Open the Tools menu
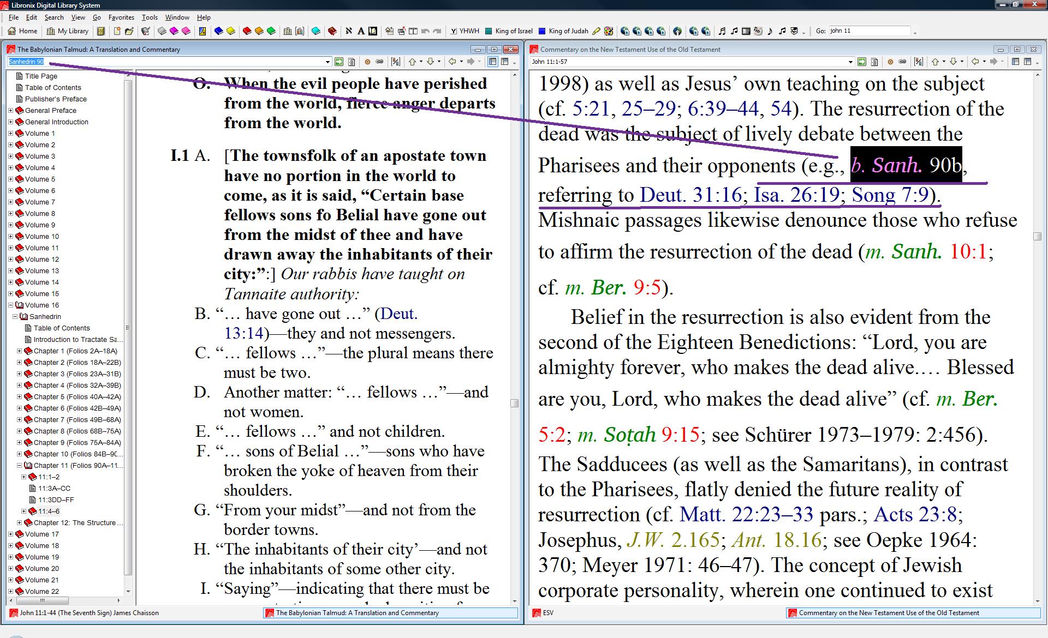This screenshot has width=1048, height=638. point(149,17)
